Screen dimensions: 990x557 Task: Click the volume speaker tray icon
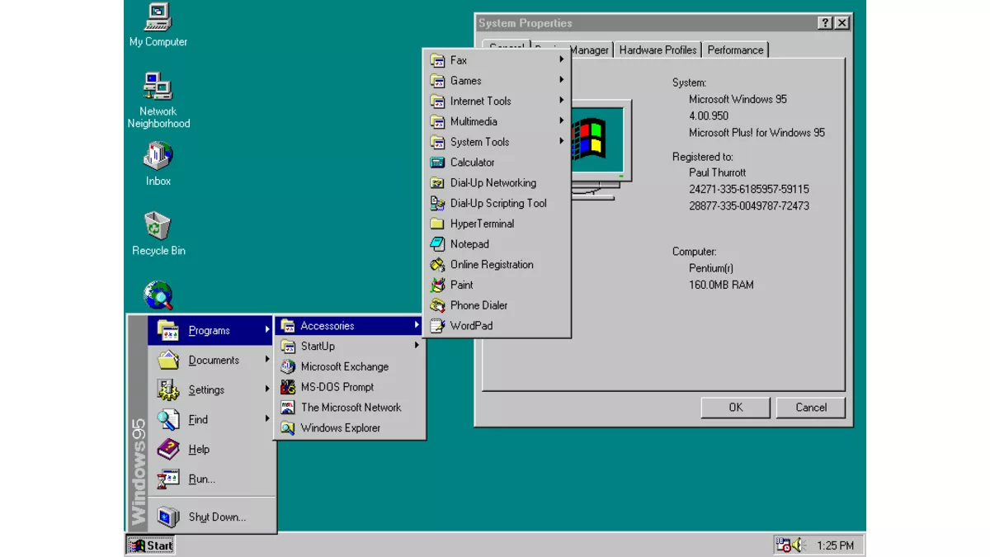pos(798,545)
